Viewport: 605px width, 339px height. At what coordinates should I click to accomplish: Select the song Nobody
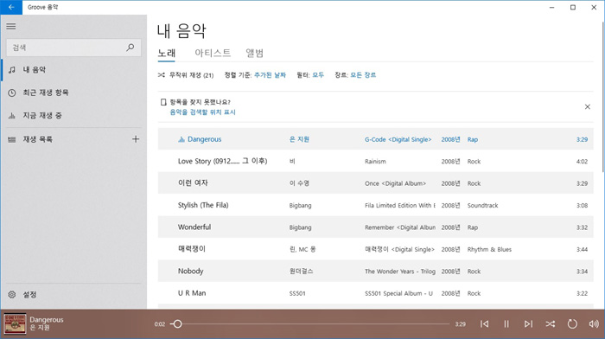click(375, 272)
